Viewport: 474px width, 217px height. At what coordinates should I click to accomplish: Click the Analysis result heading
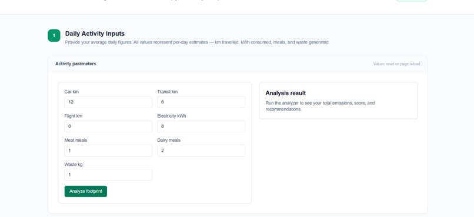[286, 93]
